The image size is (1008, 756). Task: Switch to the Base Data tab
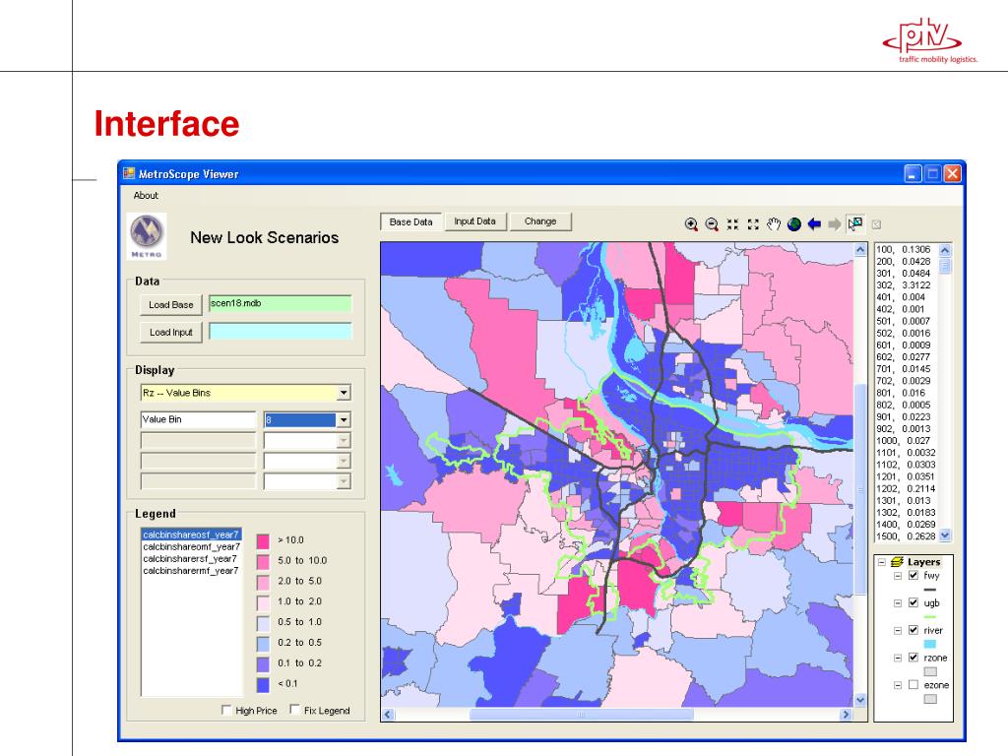[410, 221]
